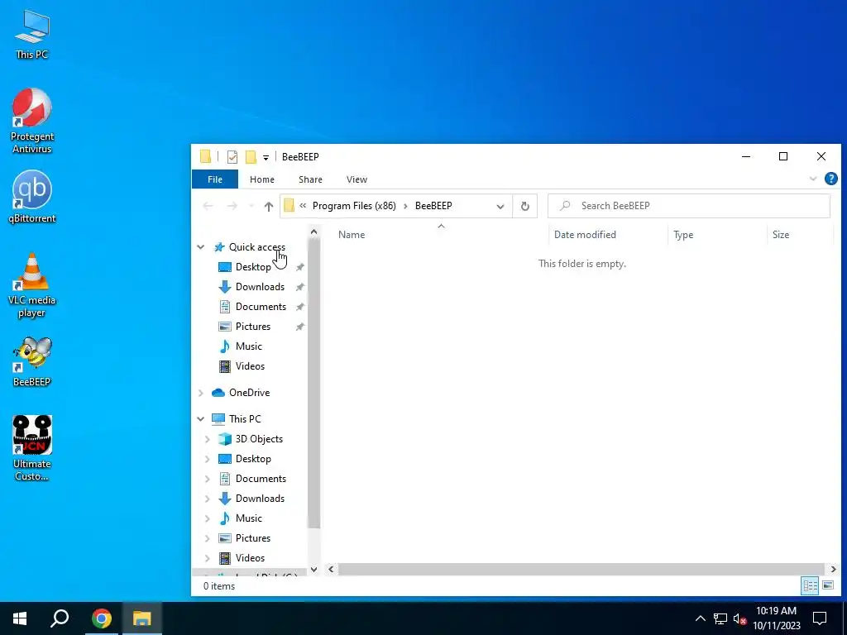Image resolution: width=847 pixels, height=635 pixels.
Task: Click Program Files (x86) in address bar
Action: point(354,206)
